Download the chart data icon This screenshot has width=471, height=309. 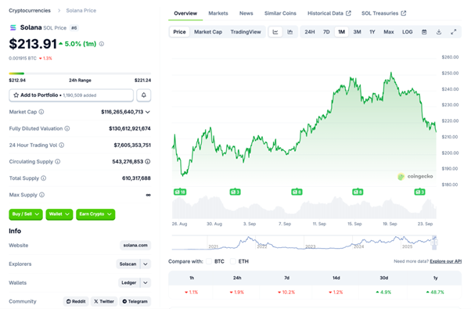[439, 32]
